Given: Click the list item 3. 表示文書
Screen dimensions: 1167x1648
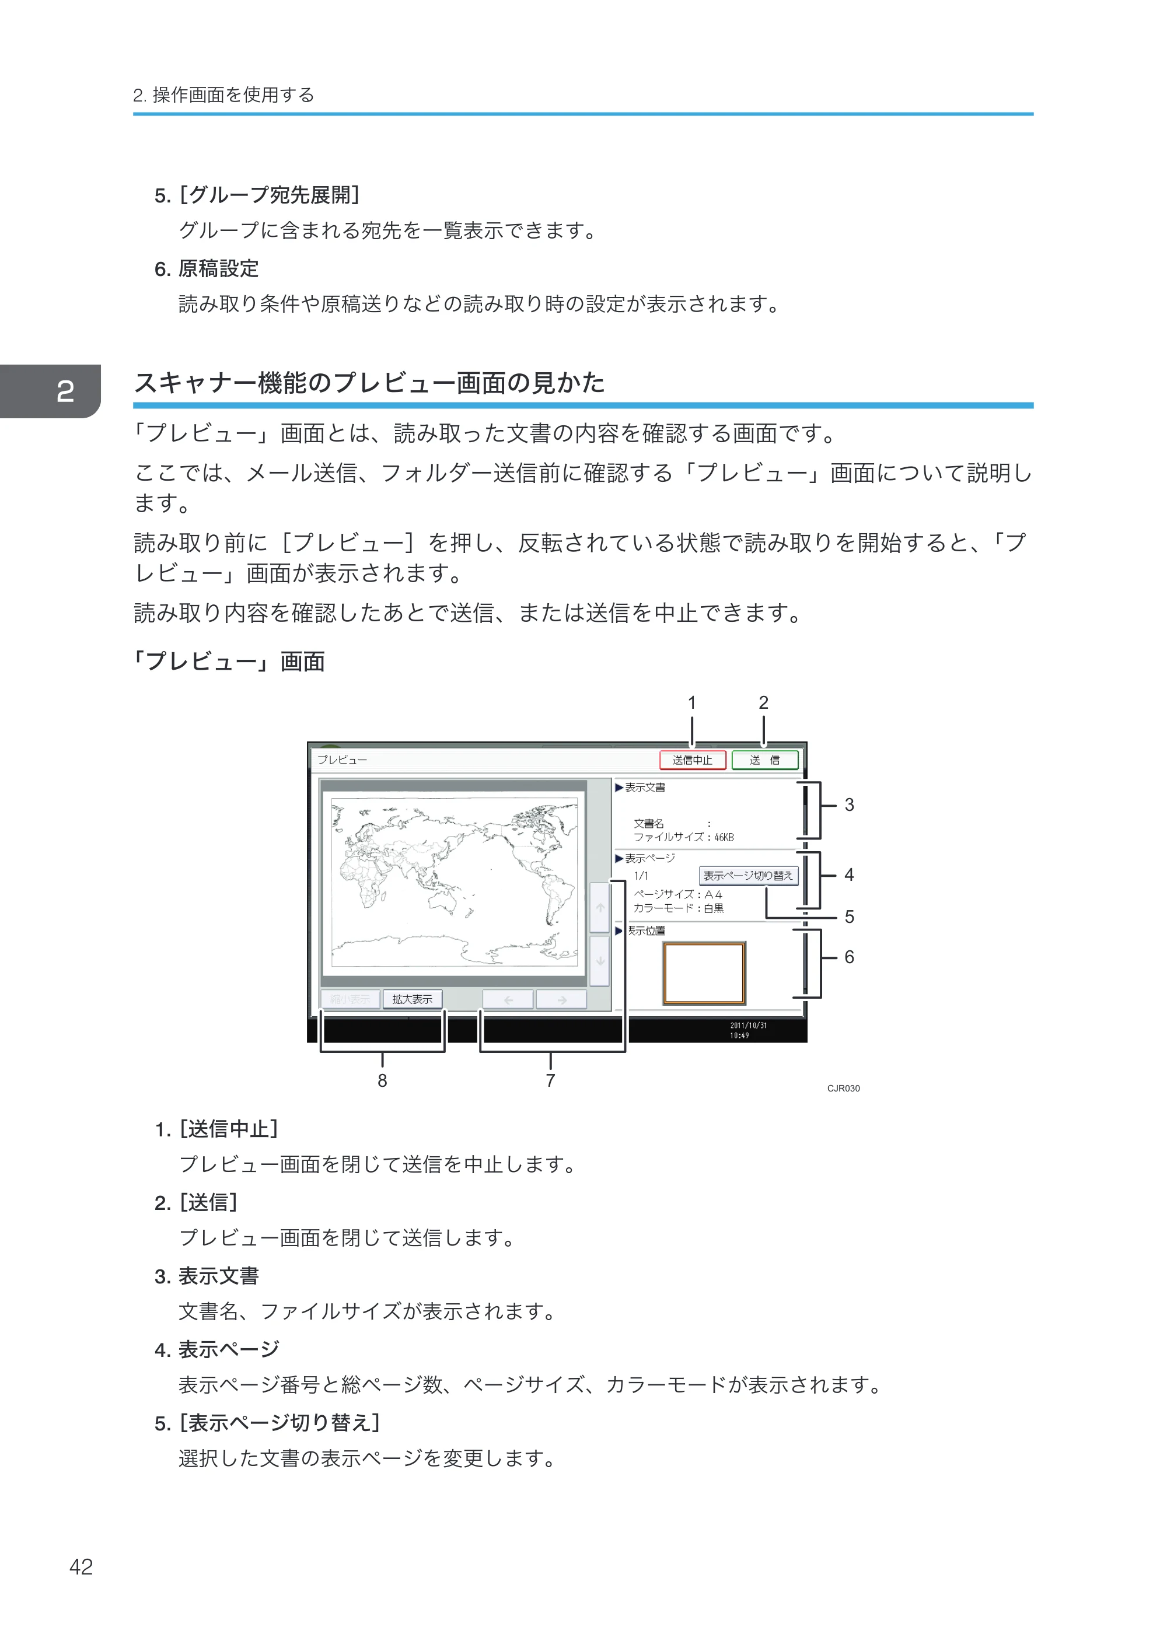Looking at the screenshot, I should [x=207, y=1275].
